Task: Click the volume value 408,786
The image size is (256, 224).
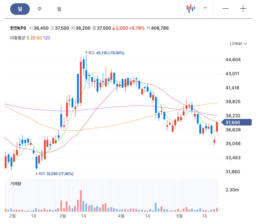Action: (x=160, y=28)
